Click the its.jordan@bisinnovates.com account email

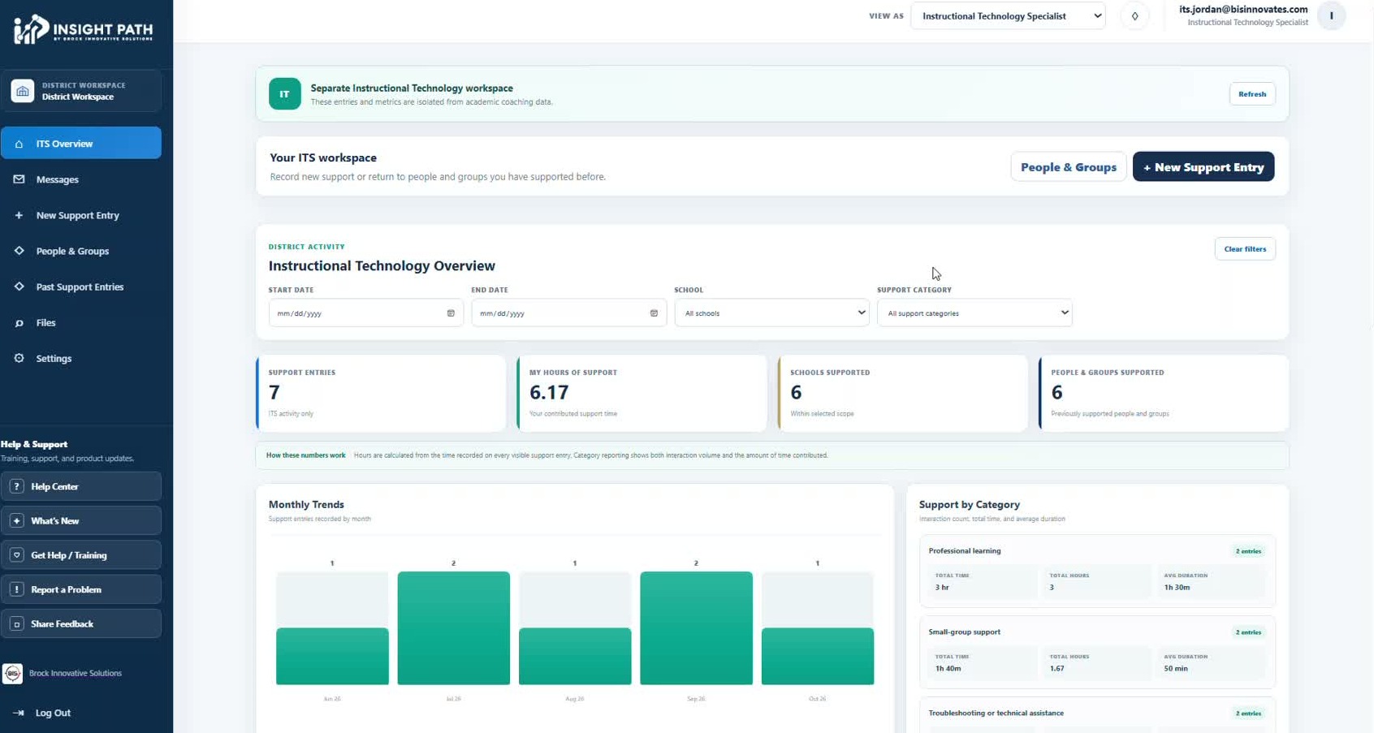pyautogui.click(x=1243, y=10)
